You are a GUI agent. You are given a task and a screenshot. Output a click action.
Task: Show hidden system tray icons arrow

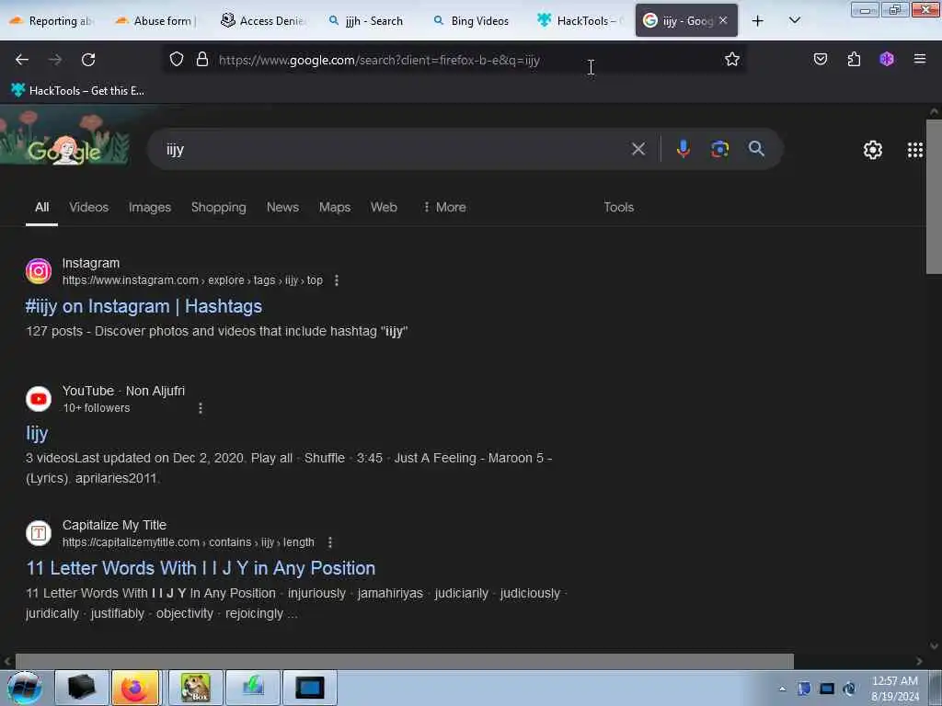782,689
